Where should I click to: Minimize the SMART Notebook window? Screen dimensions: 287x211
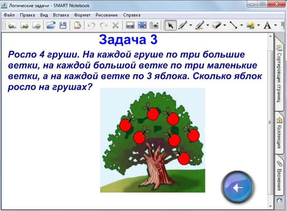[x=252, y=4]
